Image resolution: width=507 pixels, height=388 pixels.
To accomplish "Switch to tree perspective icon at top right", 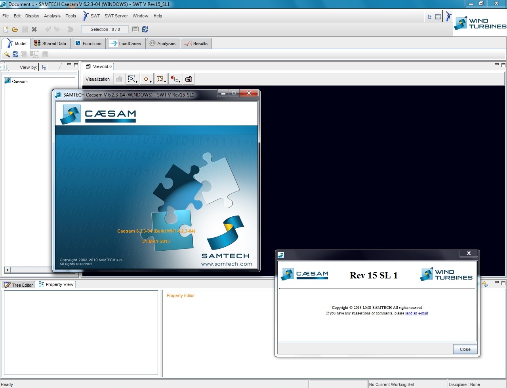I will point(430,17).
